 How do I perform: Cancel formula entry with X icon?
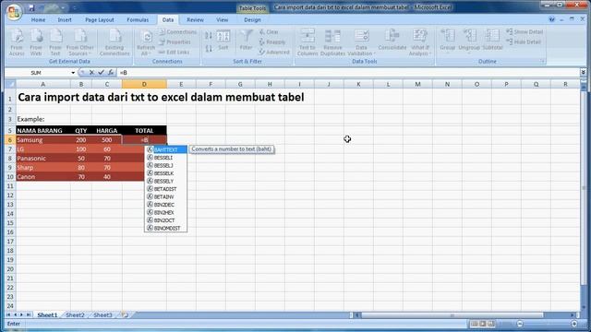pyautogui.click(x=91, y=73)
